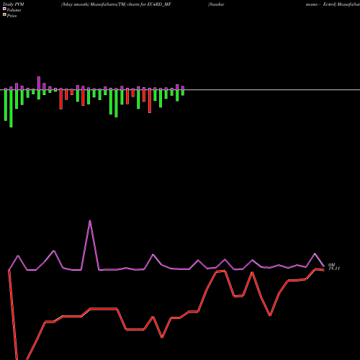360x360 pixels.
Task: Click the right end of red price line
Action: [x=323, y=270]
